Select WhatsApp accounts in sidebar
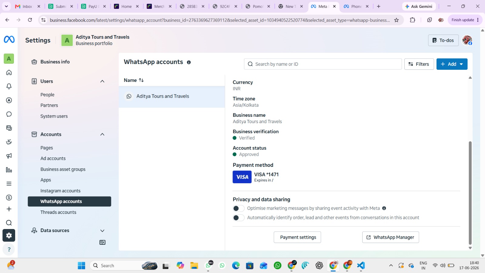This screenshot has height=273, width=485. click(x=69, y=201)
